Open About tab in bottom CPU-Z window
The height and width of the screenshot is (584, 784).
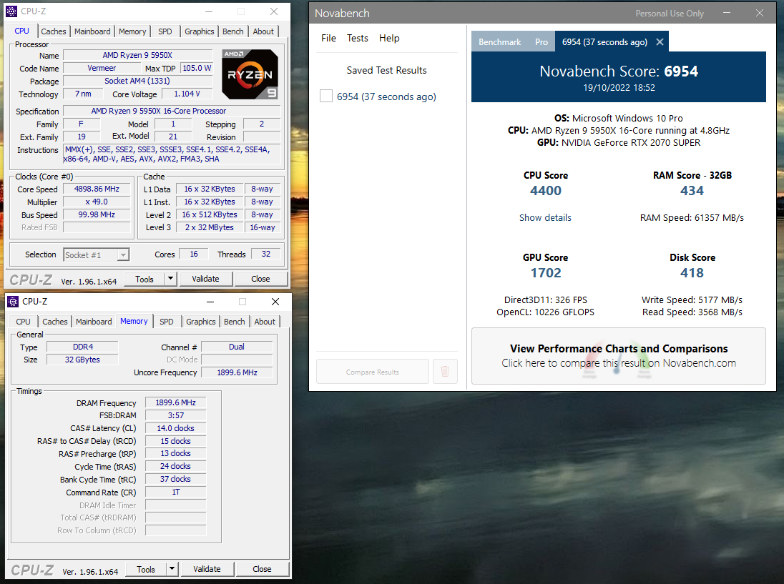point(265,322)
